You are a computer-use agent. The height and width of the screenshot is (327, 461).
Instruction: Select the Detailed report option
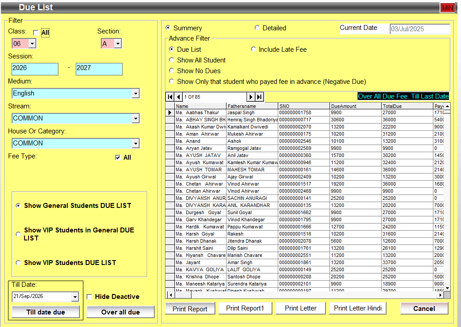257,28
